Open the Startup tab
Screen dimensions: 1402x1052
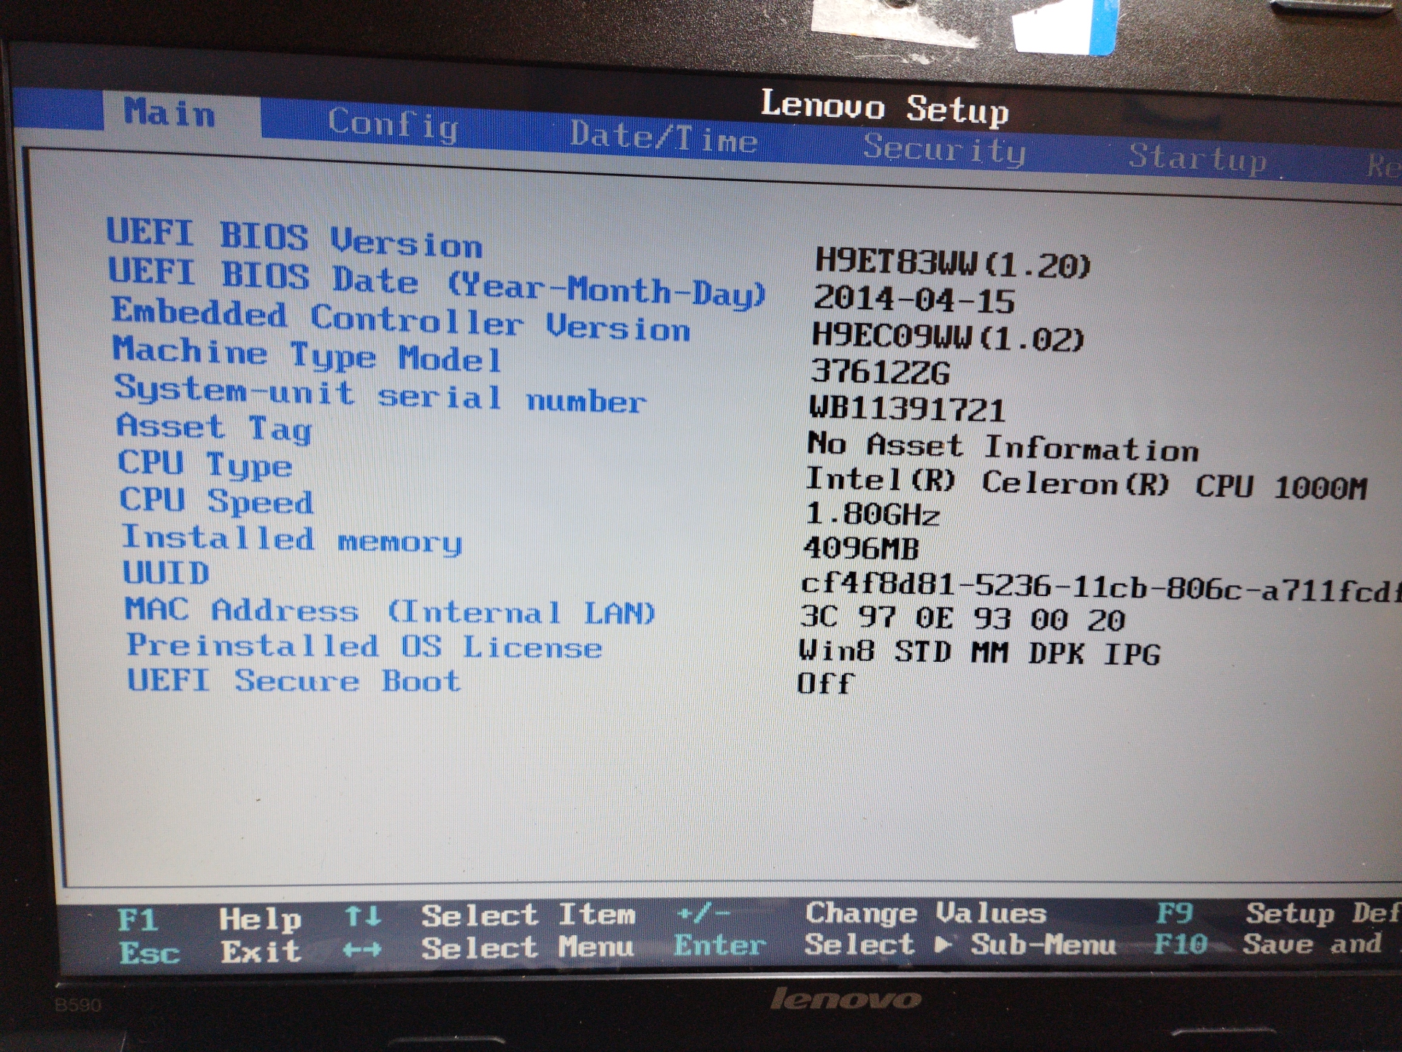pos(1198,159)
